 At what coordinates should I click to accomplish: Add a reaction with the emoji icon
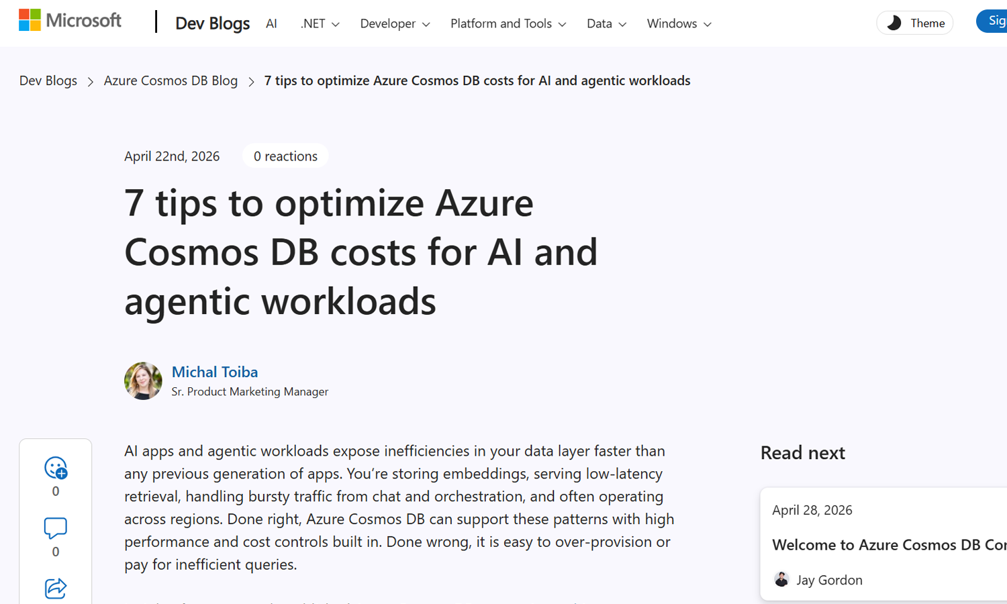pyautogui.click(x=56, y=468)
